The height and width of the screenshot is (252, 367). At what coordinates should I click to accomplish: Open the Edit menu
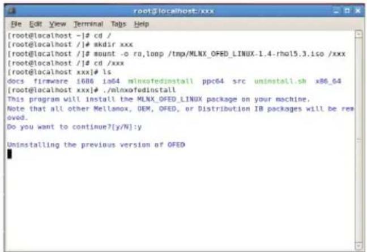point(35,24)
